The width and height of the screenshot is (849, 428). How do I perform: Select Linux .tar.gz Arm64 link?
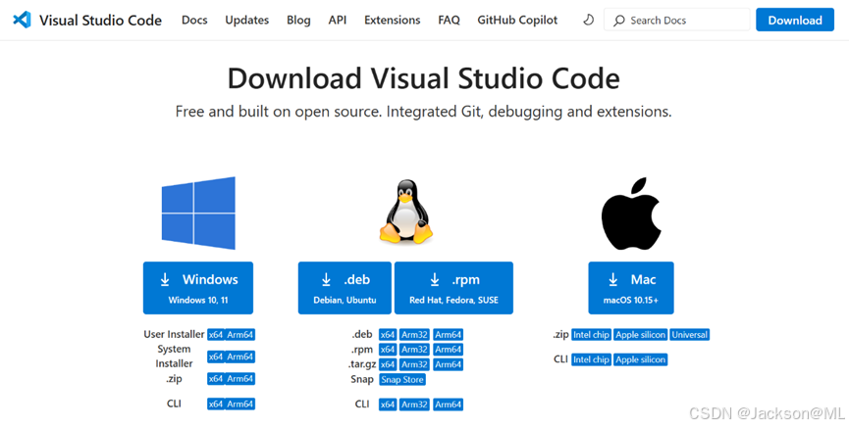(448, 364)
